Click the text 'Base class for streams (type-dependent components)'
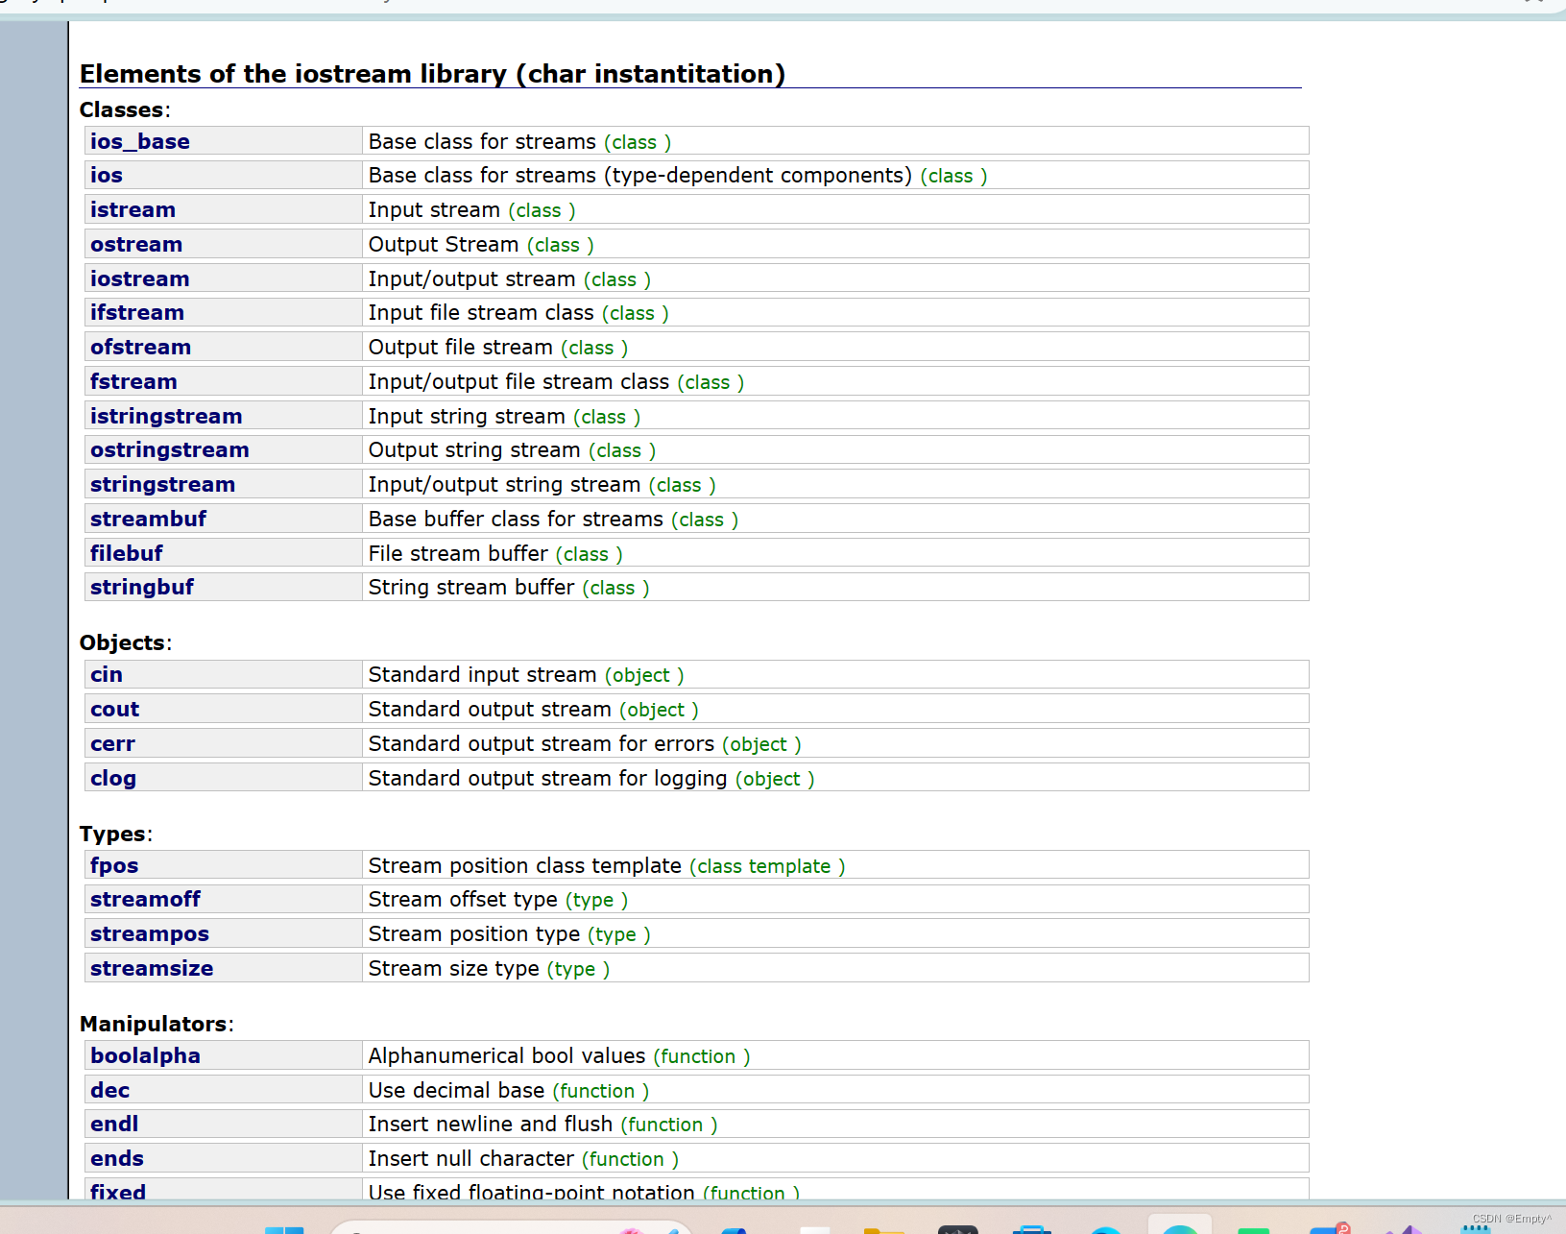The width and height of the screenshot is (1566, 1234). tap(640, 175)
